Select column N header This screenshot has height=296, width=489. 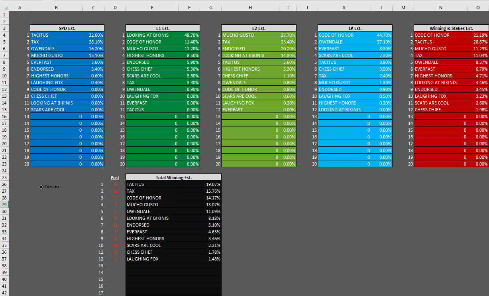point(440,8)
